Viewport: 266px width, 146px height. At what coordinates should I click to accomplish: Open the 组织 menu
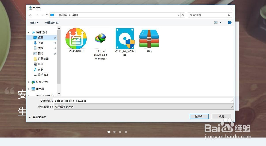[x=34, y=23]
